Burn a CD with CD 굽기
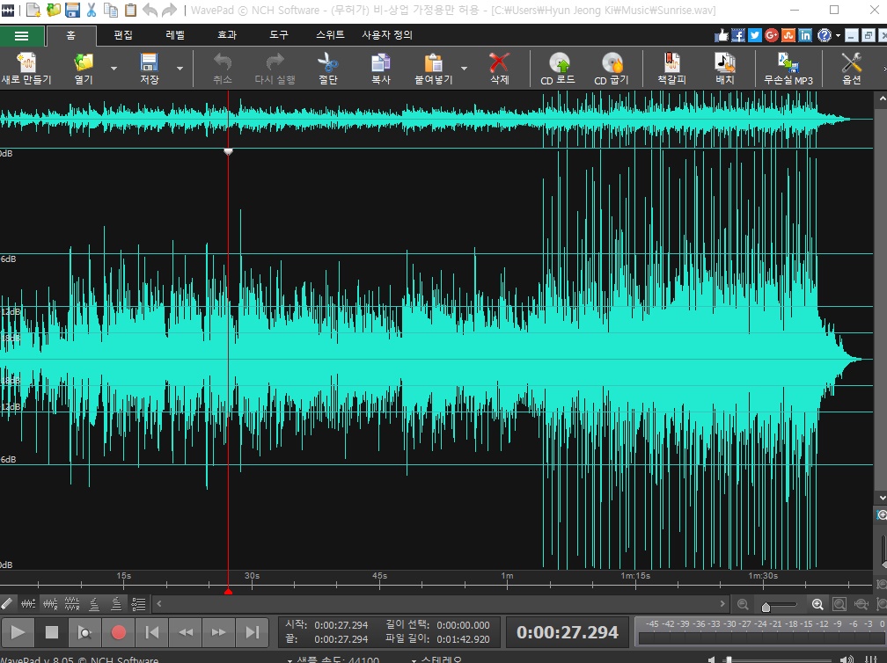The image size is (887, 663). coord(612,69)
